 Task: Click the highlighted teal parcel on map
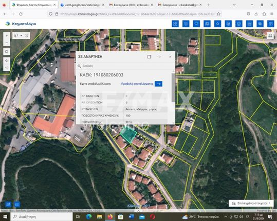click(128, 134)
